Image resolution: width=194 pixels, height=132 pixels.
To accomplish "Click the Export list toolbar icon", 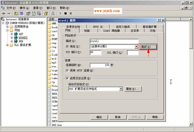I will [39, 13].
